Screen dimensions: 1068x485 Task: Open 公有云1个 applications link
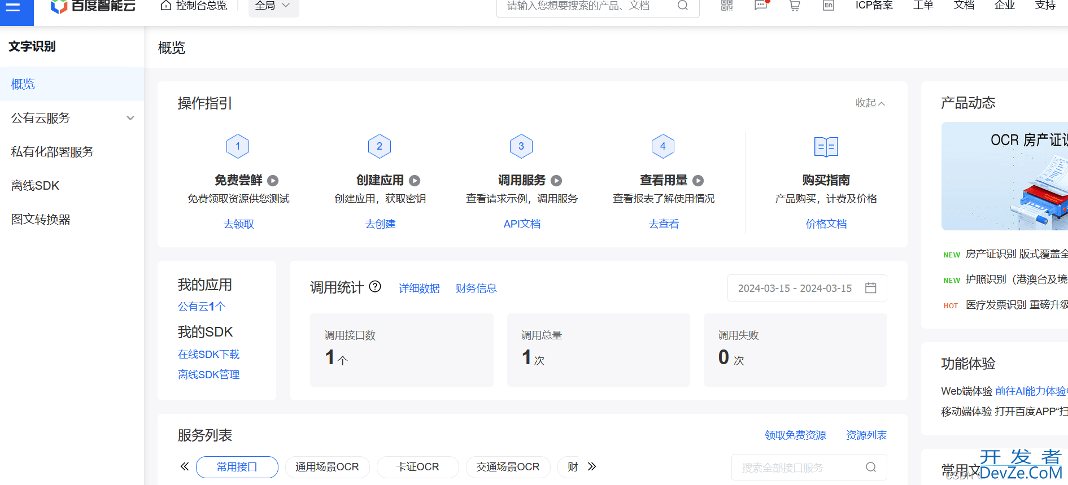[202, 307]
